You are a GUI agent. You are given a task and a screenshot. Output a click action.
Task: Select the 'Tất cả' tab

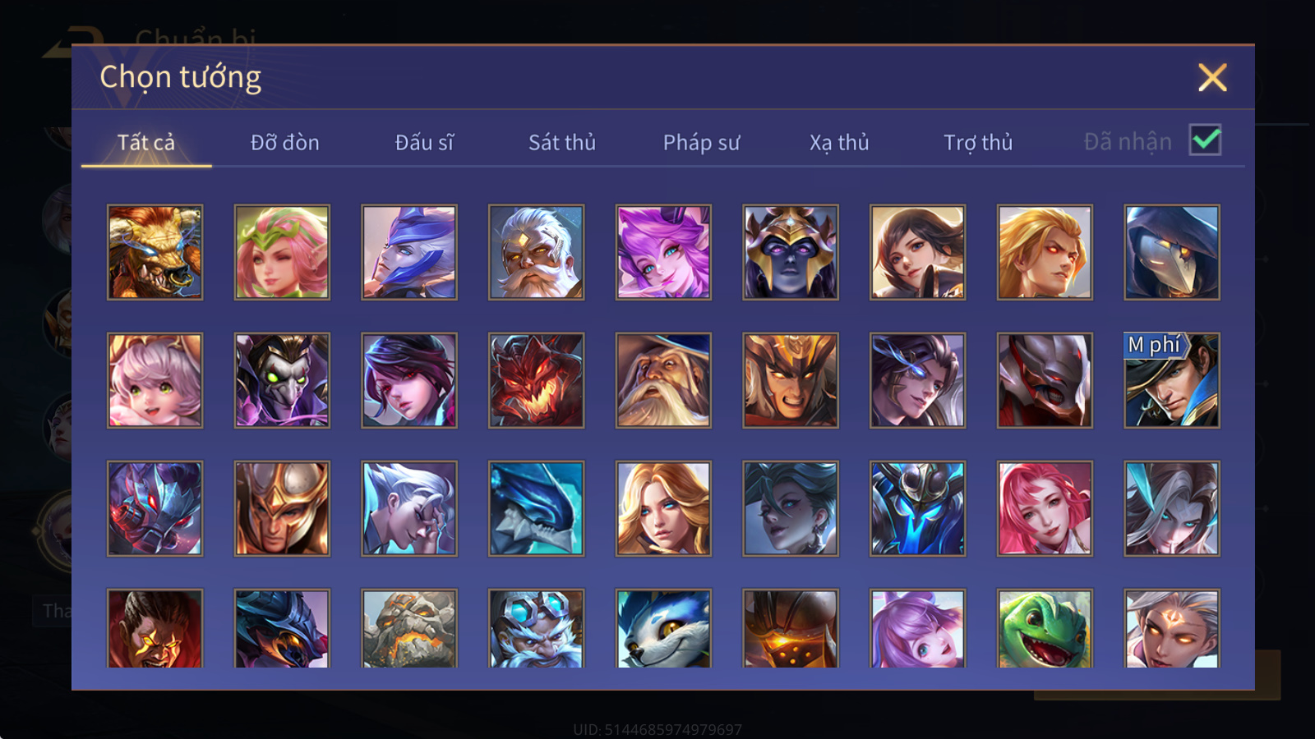(146, 142)
